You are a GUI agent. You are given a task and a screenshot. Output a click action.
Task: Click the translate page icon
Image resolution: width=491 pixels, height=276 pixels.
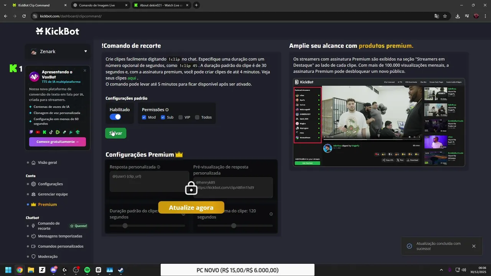pos(437,16)
